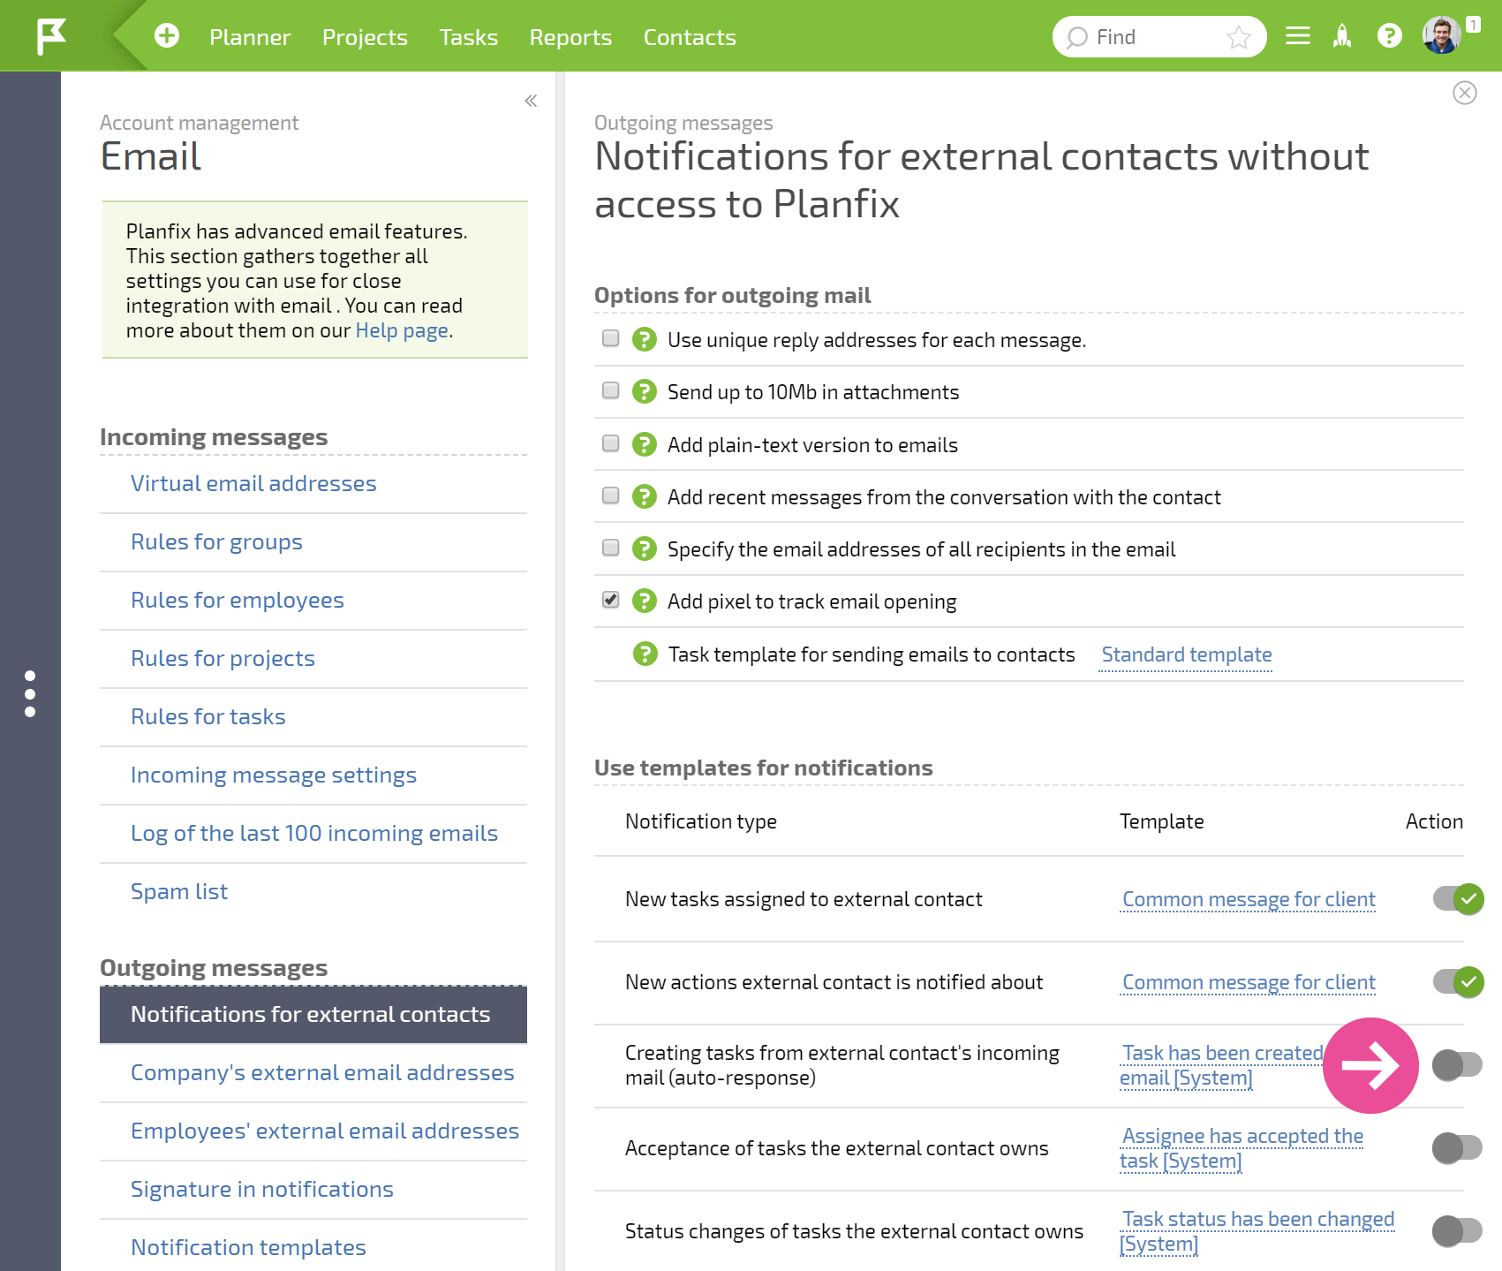Click help icon for plain-text version option
The image size is (1502, 1271).
click(645, 444)
